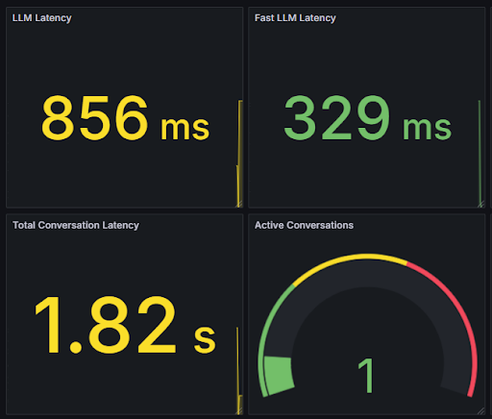
Task: Open the Total Conversation Latency title menu
Action: click(x=76, y=226)
